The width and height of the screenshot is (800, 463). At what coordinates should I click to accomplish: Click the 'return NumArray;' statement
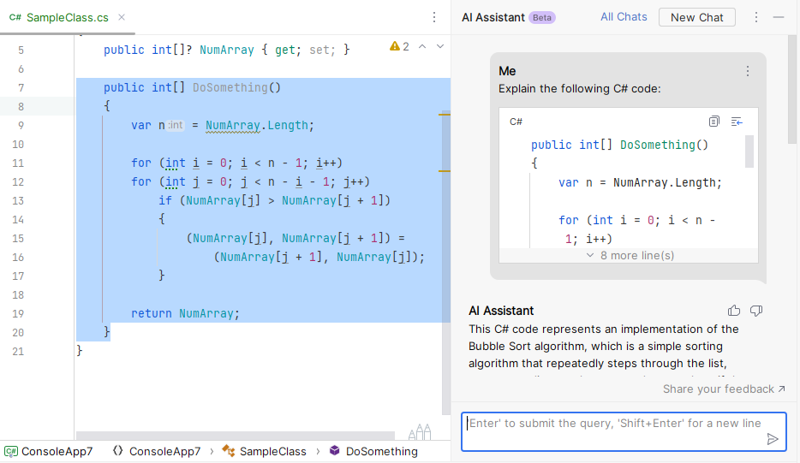pos(185,313)
